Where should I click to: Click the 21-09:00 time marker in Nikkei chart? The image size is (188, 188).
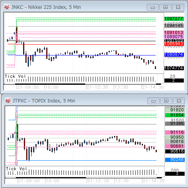point(28,87)
